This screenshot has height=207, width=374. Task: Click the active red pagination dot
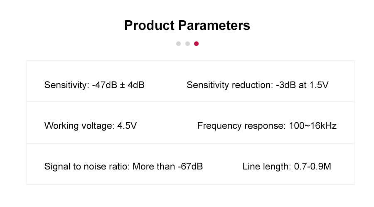pyautogui.click(x=196, y=44)
